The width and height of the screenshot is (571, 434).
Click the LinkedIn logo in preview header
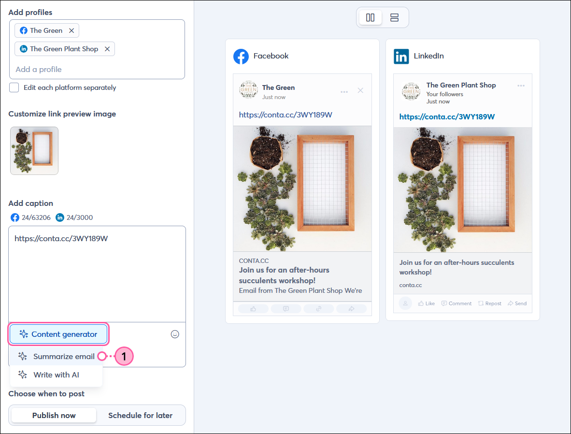pyautogui.click(x=401, y=57)
